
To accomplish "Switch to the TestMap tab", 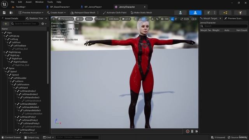I will [x=19, y=7].
